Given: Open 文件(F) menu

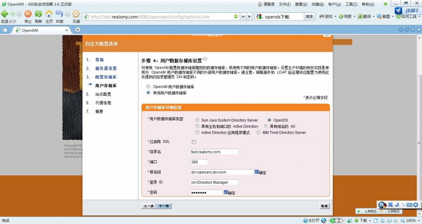Looking at the screenshot, I should coord(284,4).
